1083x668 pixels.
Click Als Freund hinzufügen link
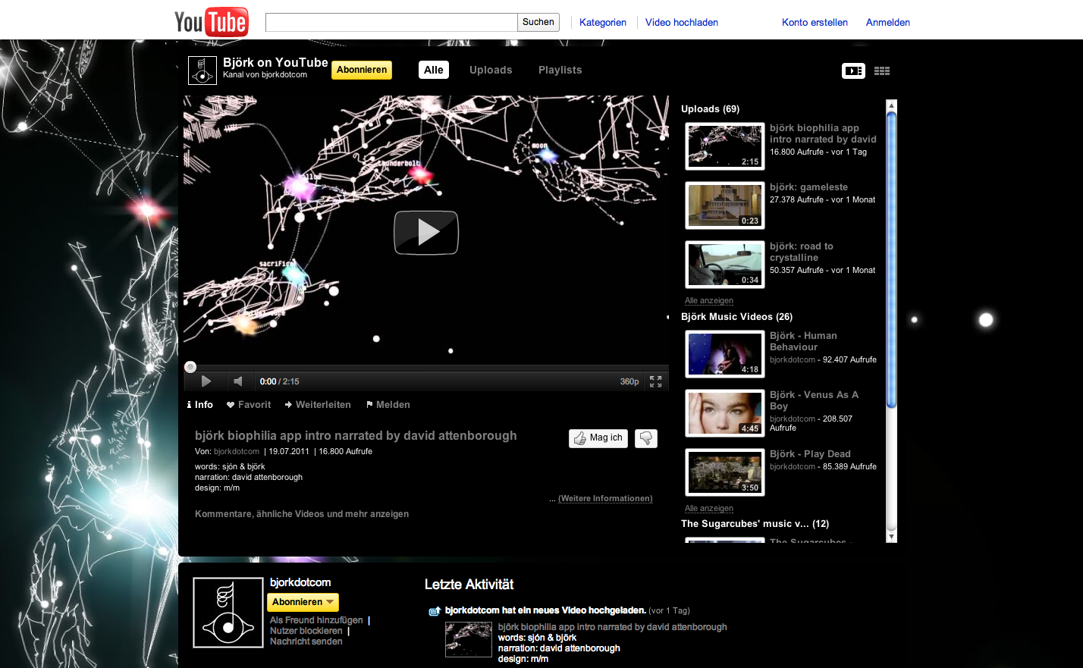(x=316, y=620)
